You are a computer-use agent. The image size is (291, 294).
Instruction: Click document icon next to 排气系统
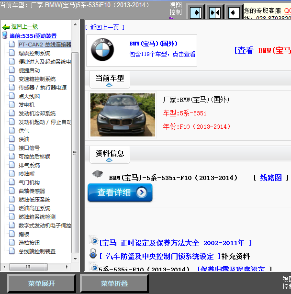tap(12, 165)
